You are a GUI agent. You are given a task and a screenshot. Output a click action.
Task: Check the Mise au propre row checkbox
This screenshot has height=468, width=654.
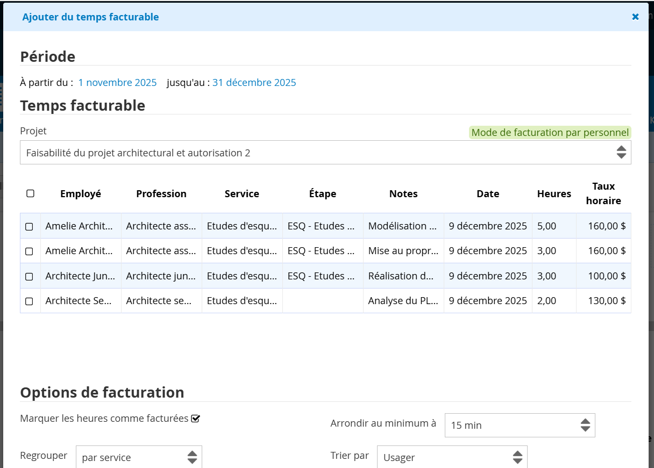(x=29, y=251)
